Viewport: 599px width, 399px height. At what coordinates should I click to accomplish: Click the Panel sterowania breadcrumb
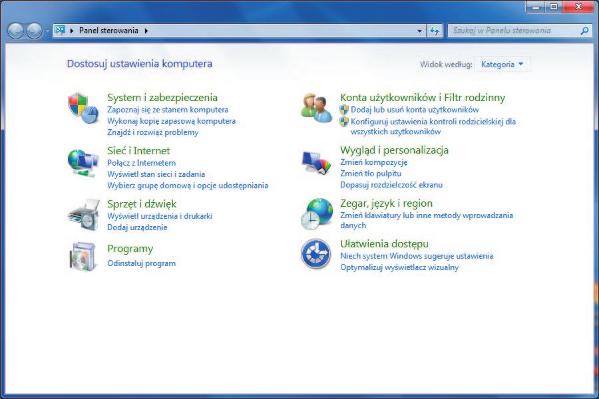pyautogui.click(x=108, y=31)
